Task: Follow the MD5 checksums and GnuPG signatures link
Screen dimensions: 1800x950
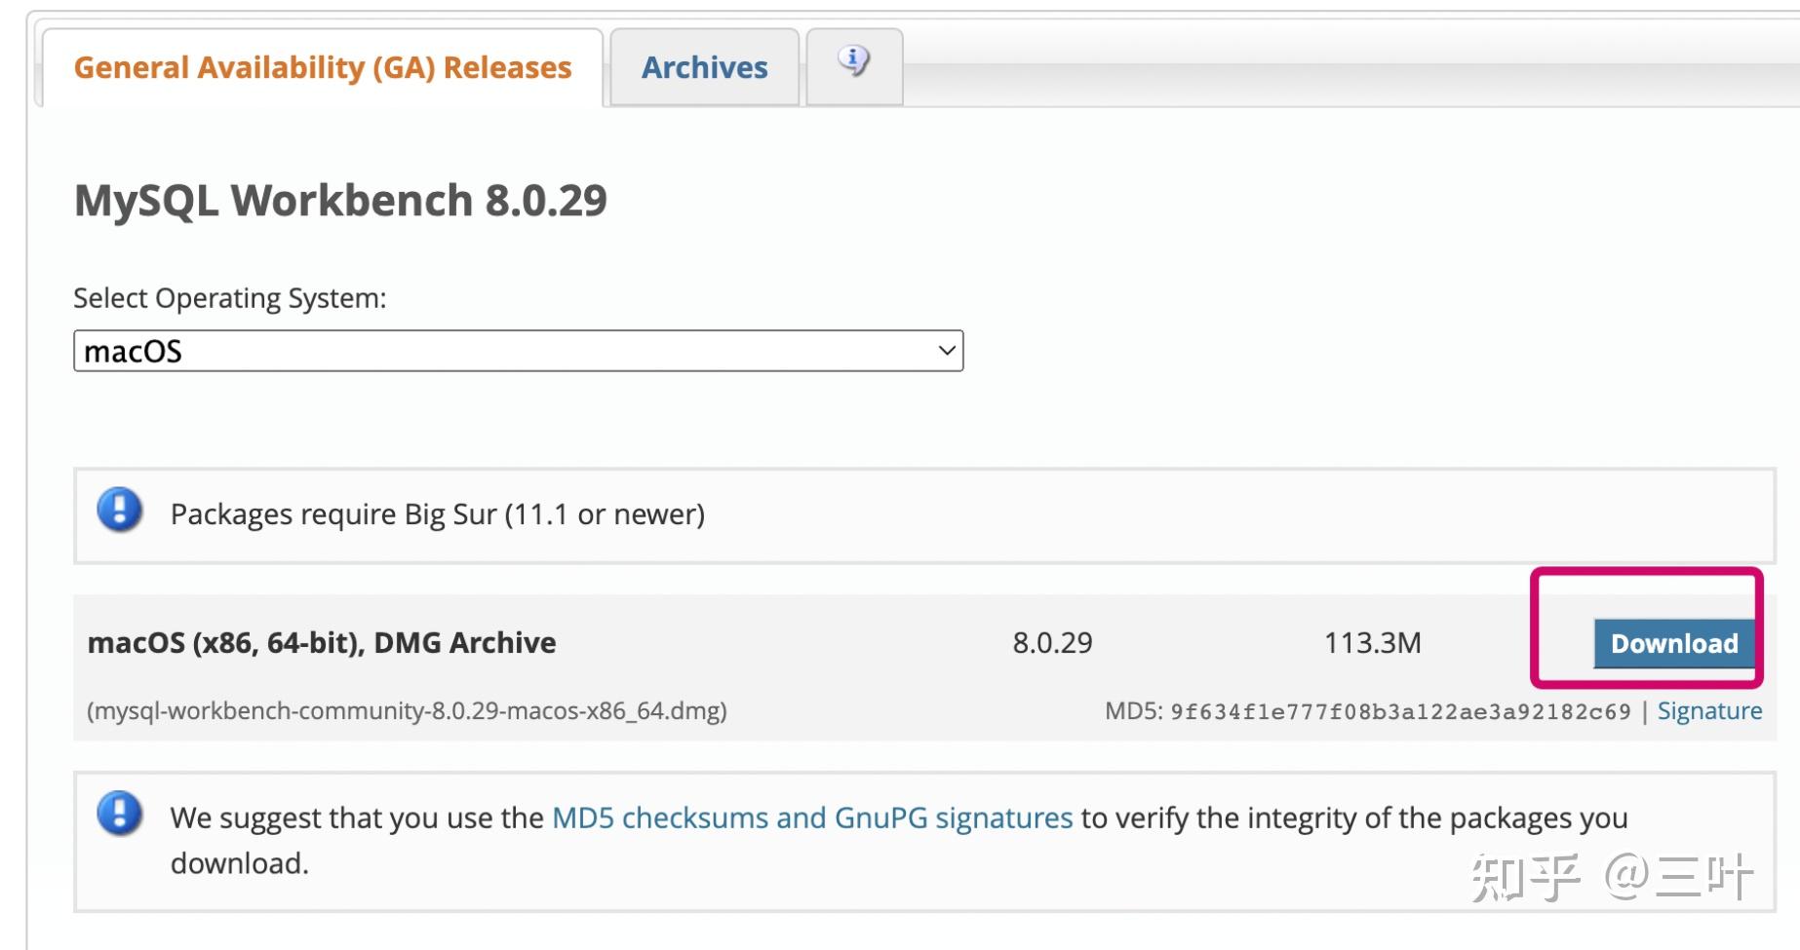Action: (811, 817)
